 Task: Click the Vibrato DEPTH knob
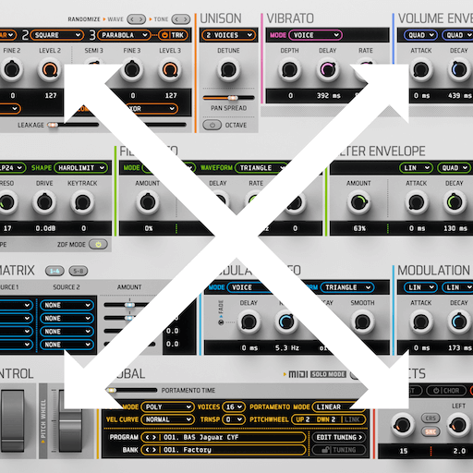click(289, 69)
